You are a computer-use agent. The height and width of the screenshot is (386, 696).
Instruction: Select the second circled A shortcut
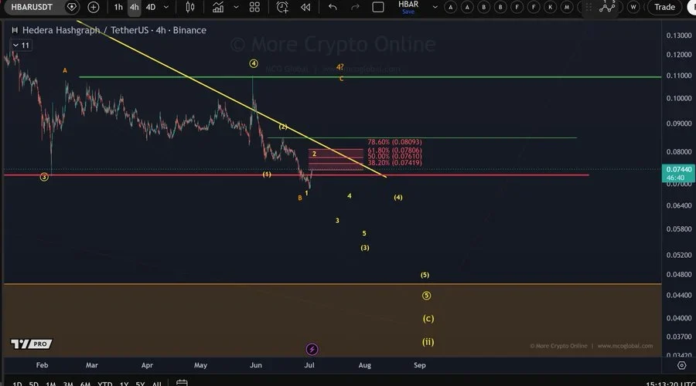467,7
